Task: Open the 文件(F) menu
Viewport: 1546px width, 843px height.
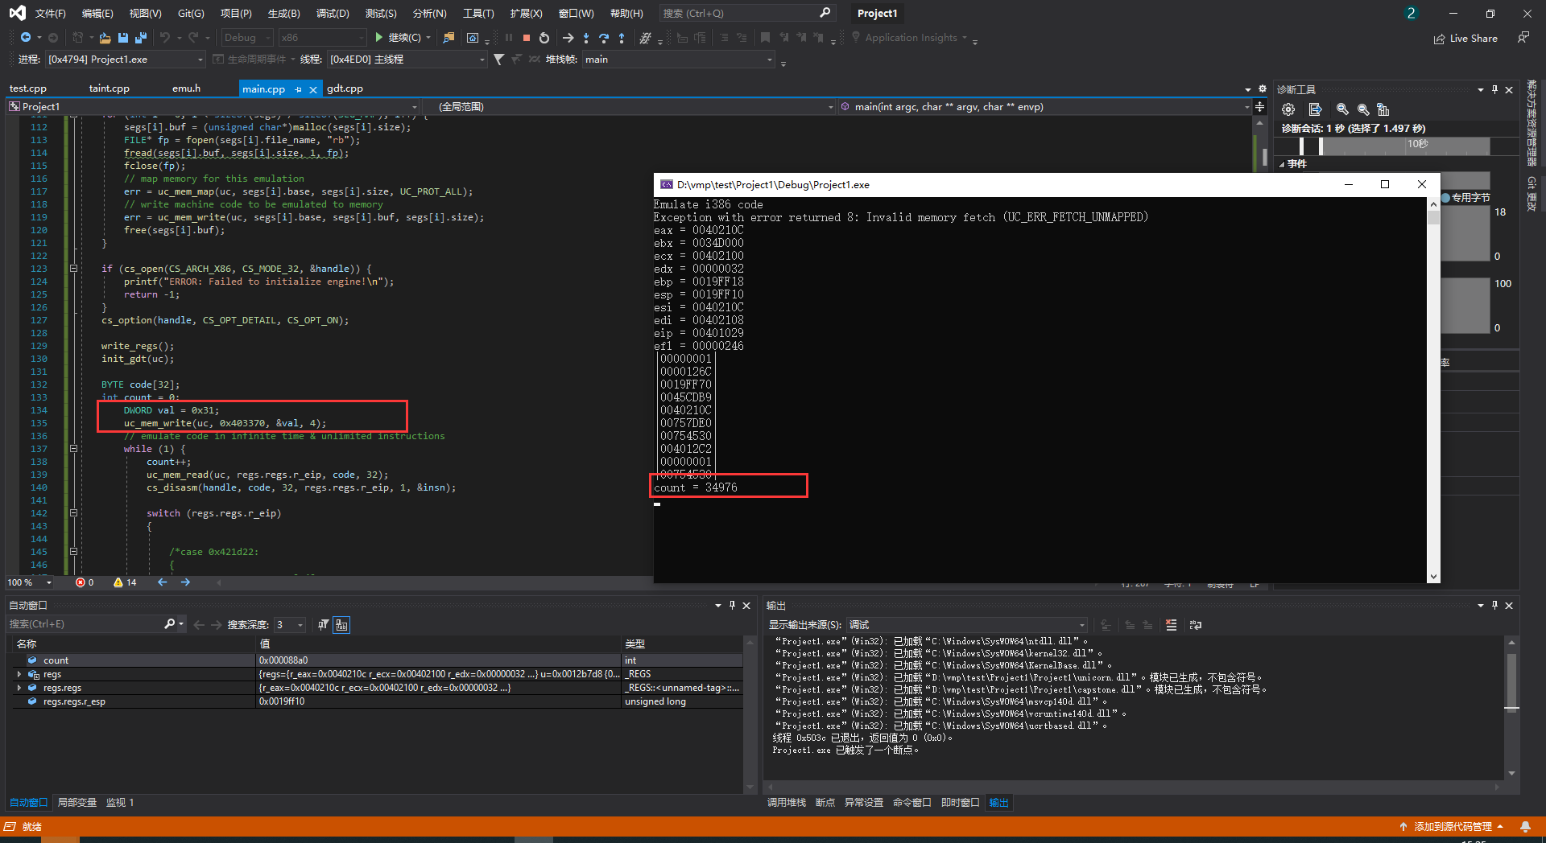Action: click(x=51, y=14)
